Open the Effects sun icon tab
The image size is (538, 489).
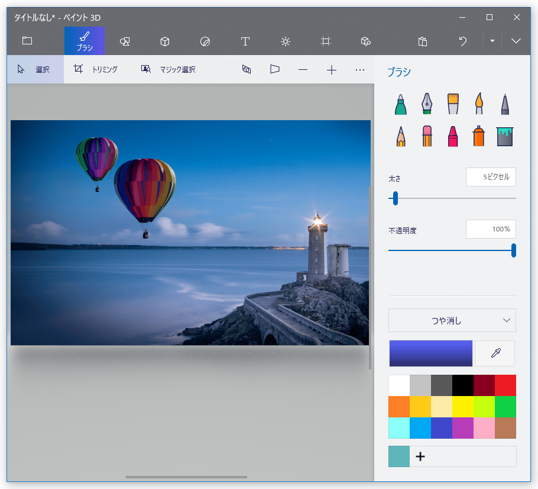(285, 41)
